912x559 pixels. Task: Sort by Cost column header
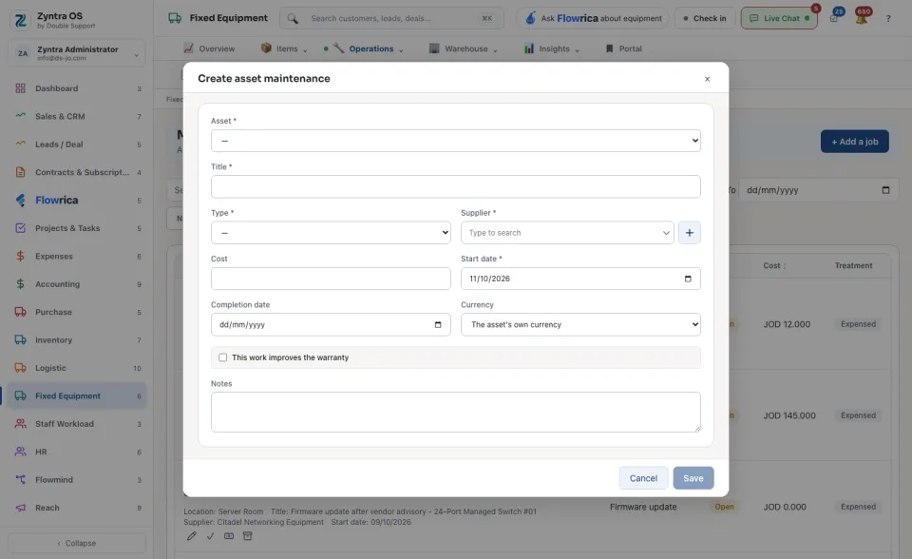[774, 265]
